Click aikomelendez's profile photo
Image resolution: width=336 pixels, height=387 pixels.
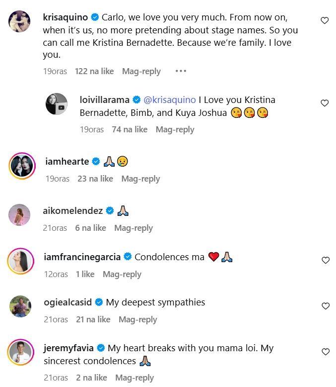(x=20, y=214)
